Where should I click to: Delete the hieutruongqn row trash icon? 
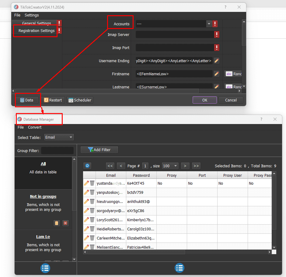click(x=92, y=201)
